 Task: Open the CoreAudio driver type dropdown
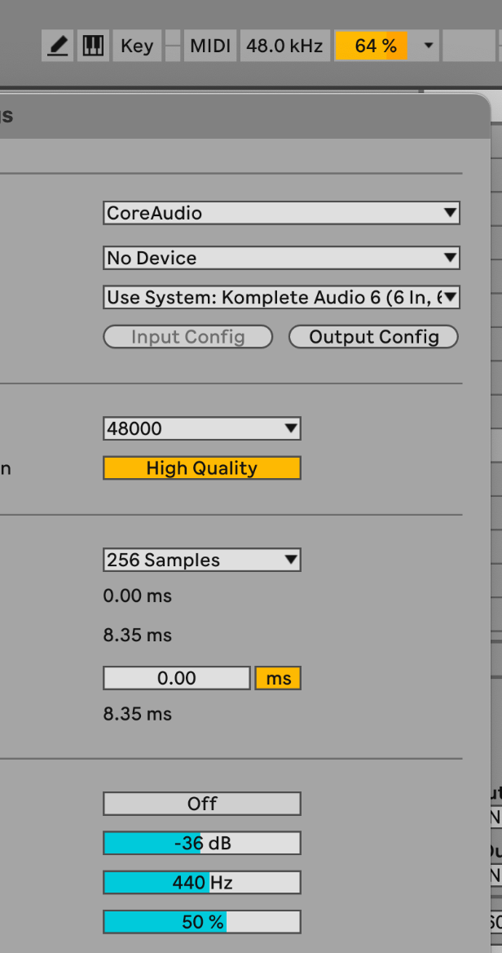[x=281, y=213]
